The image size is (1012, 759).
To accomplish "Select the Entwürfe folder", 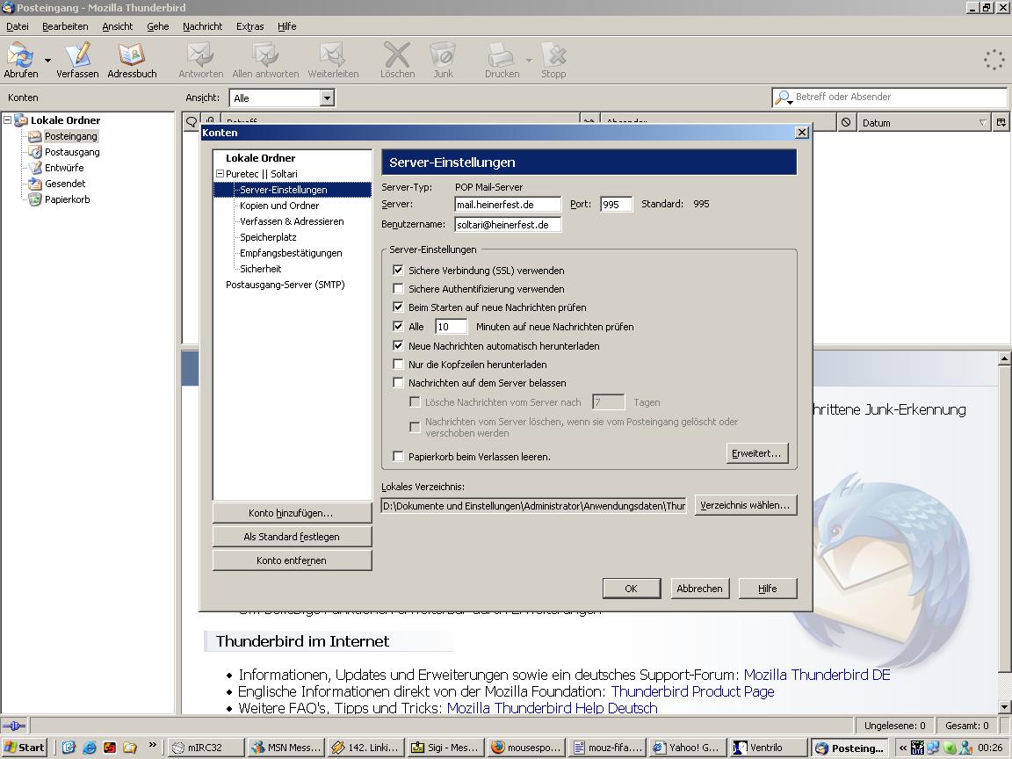I will coord(64,168).
